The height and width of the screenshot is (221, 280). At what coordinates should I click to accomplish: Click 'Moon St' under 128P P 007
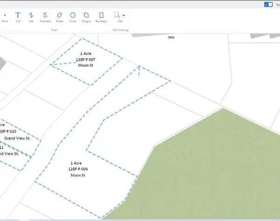(86, 65)
